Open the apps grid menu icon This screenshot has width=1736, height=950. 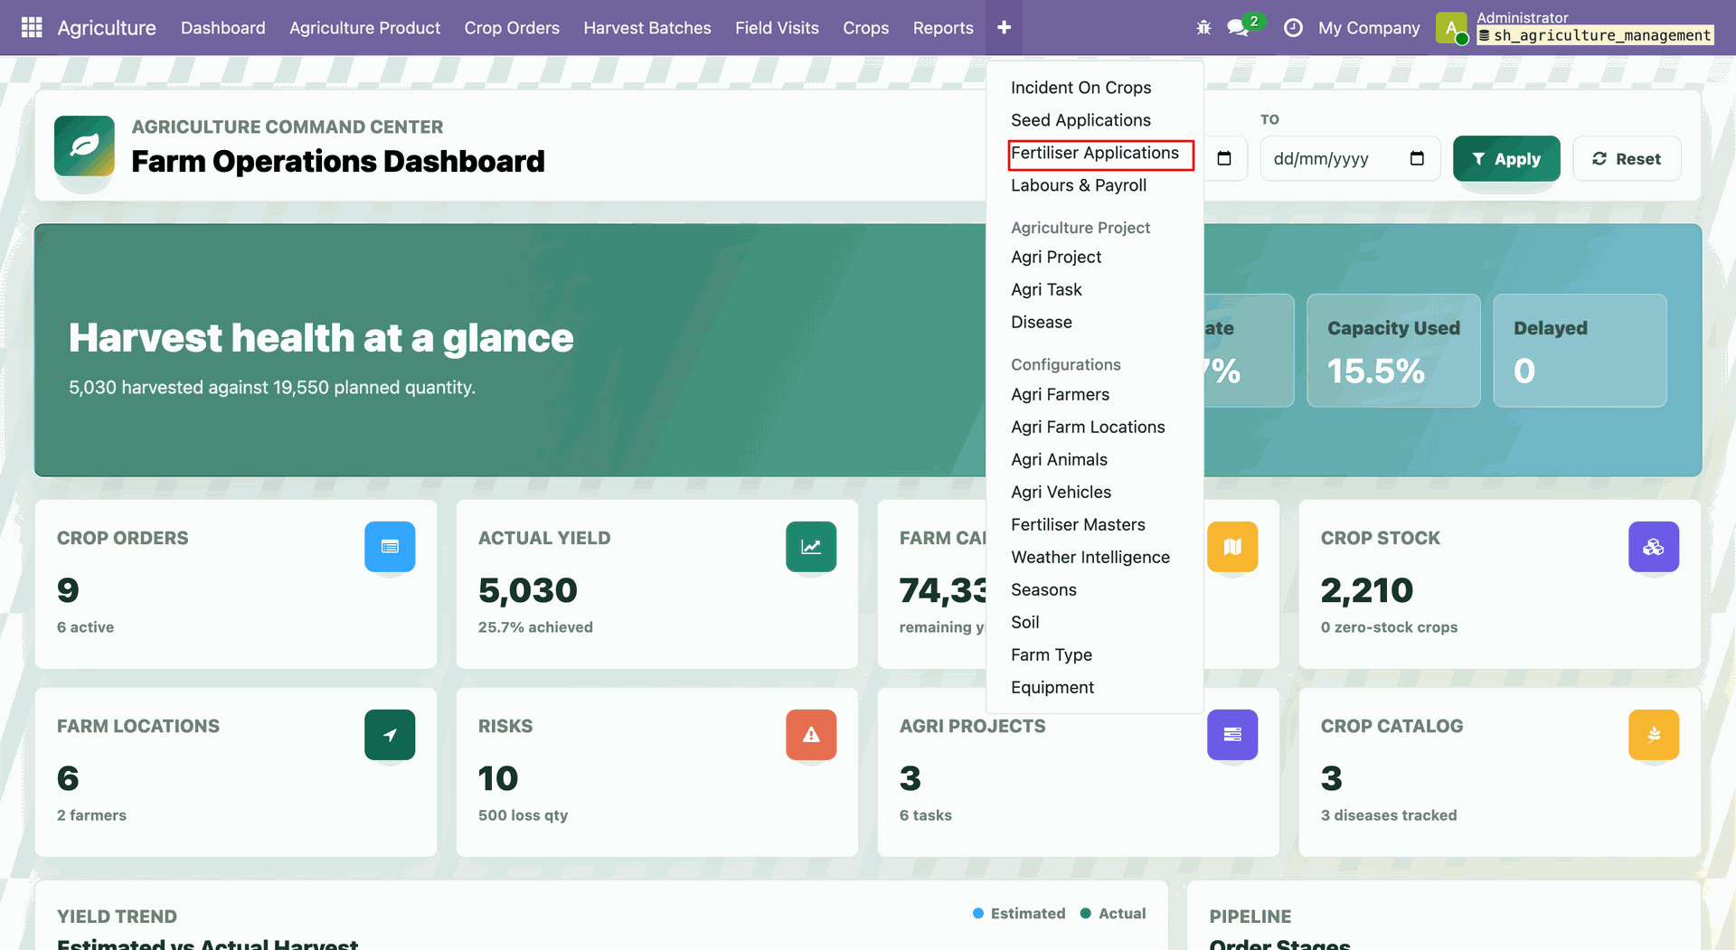pyautogui.click(x=32, y=27)
